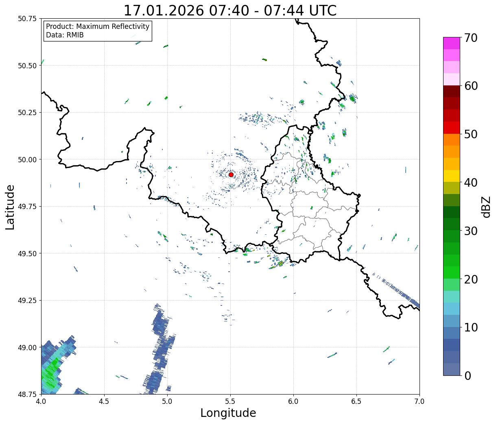
Task: Click latitude tick label 50.25
Action: (x=27, y=113)
